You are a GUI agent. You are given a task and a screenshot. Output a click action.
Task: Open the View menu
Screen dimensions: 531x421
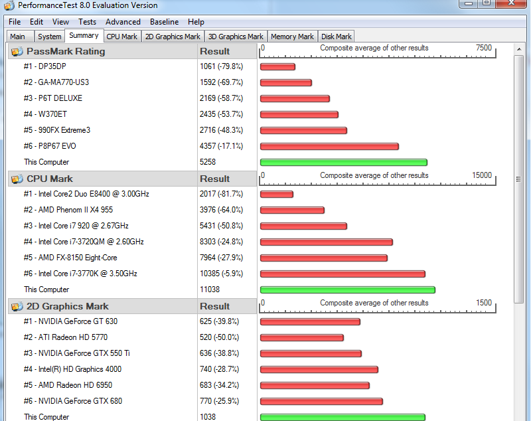[60, 22]
